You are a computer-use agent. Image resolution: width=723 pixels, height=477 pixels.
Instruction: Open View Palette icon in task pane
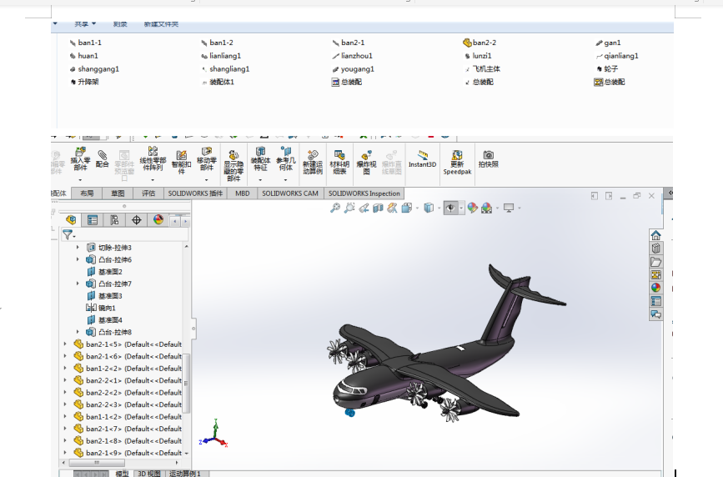click(655, 275)
